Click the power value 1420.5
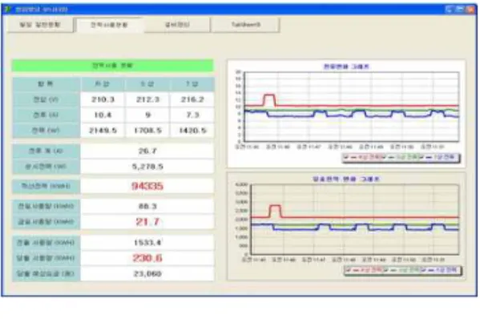The width and height of the screenshot is (480, 319). coord(192,131)
